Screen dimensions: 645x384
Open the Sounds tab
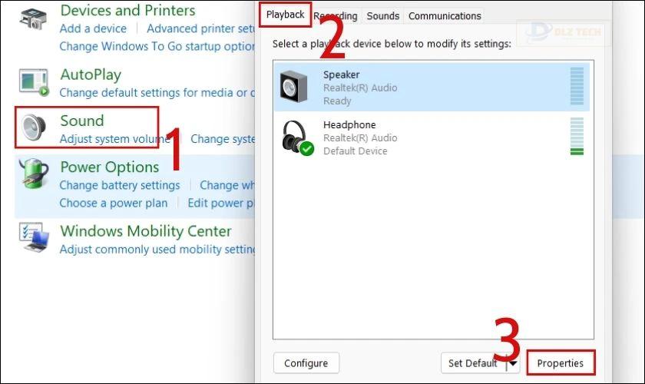(x=383, y=16)
